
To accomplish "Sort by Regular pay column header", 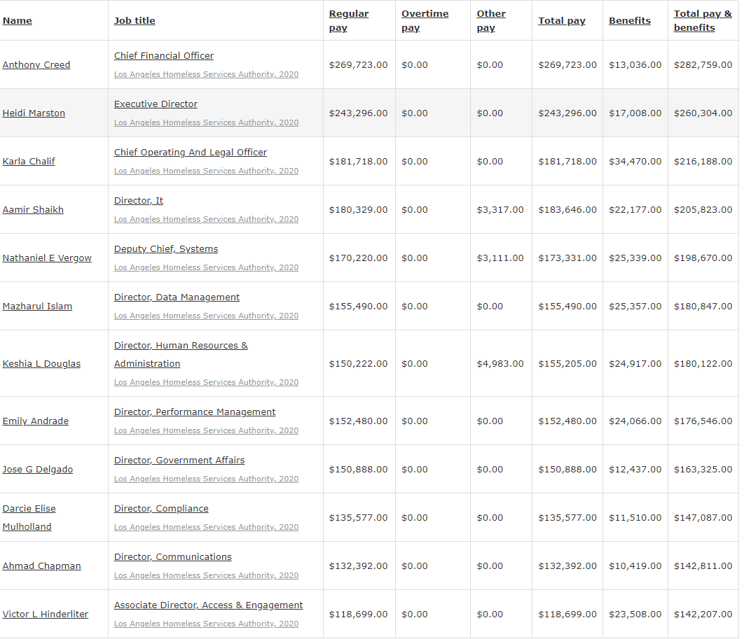I will (349, 20).
